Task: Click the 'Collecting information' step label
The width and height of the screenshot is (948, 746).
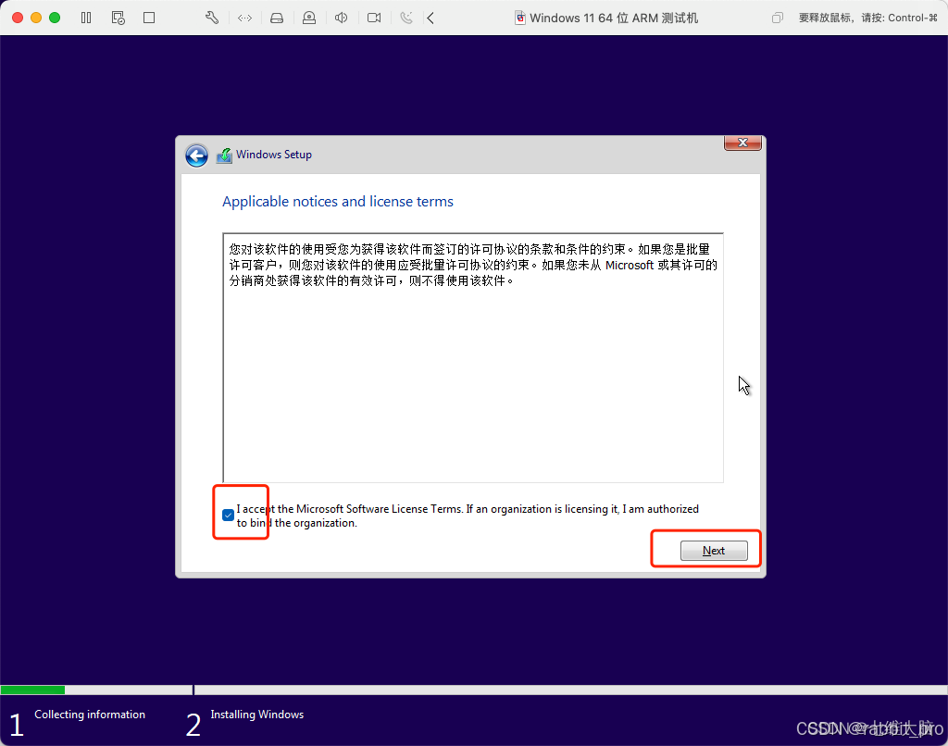Action: click(x=90, y=714)
